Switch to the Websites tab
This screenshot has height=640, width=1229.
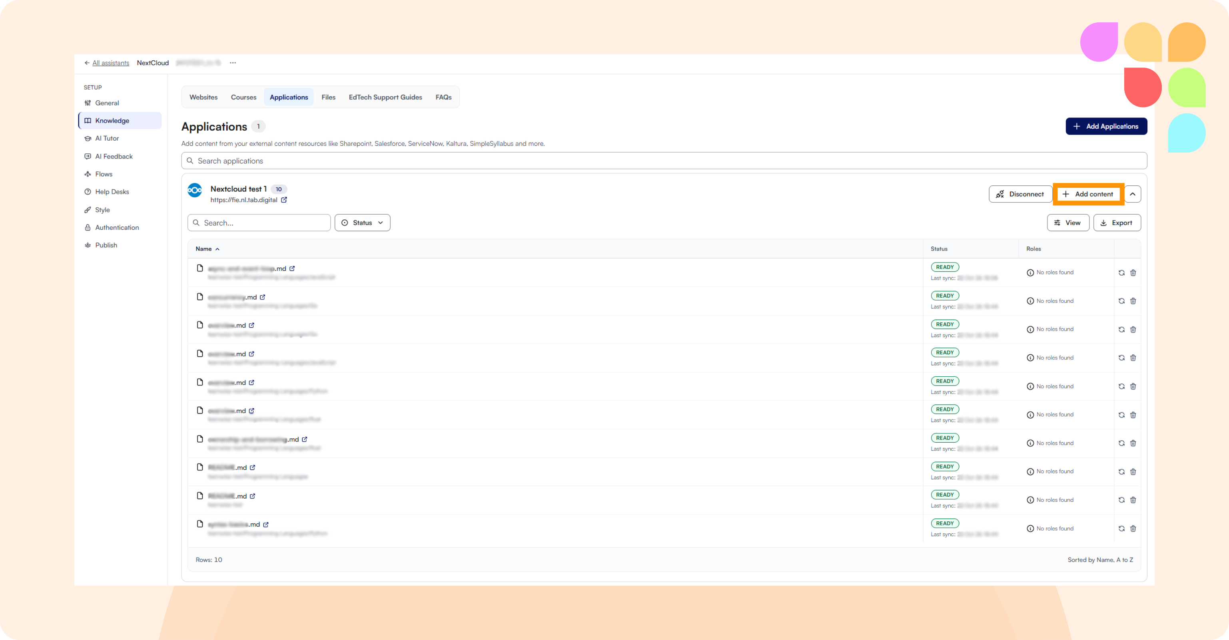[x=203, y=97]
